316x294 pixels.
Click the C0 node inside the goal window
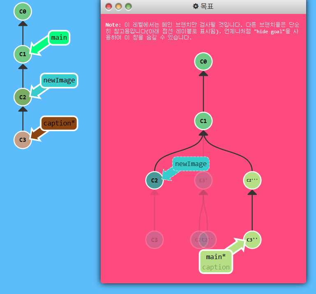coord(203,62)
